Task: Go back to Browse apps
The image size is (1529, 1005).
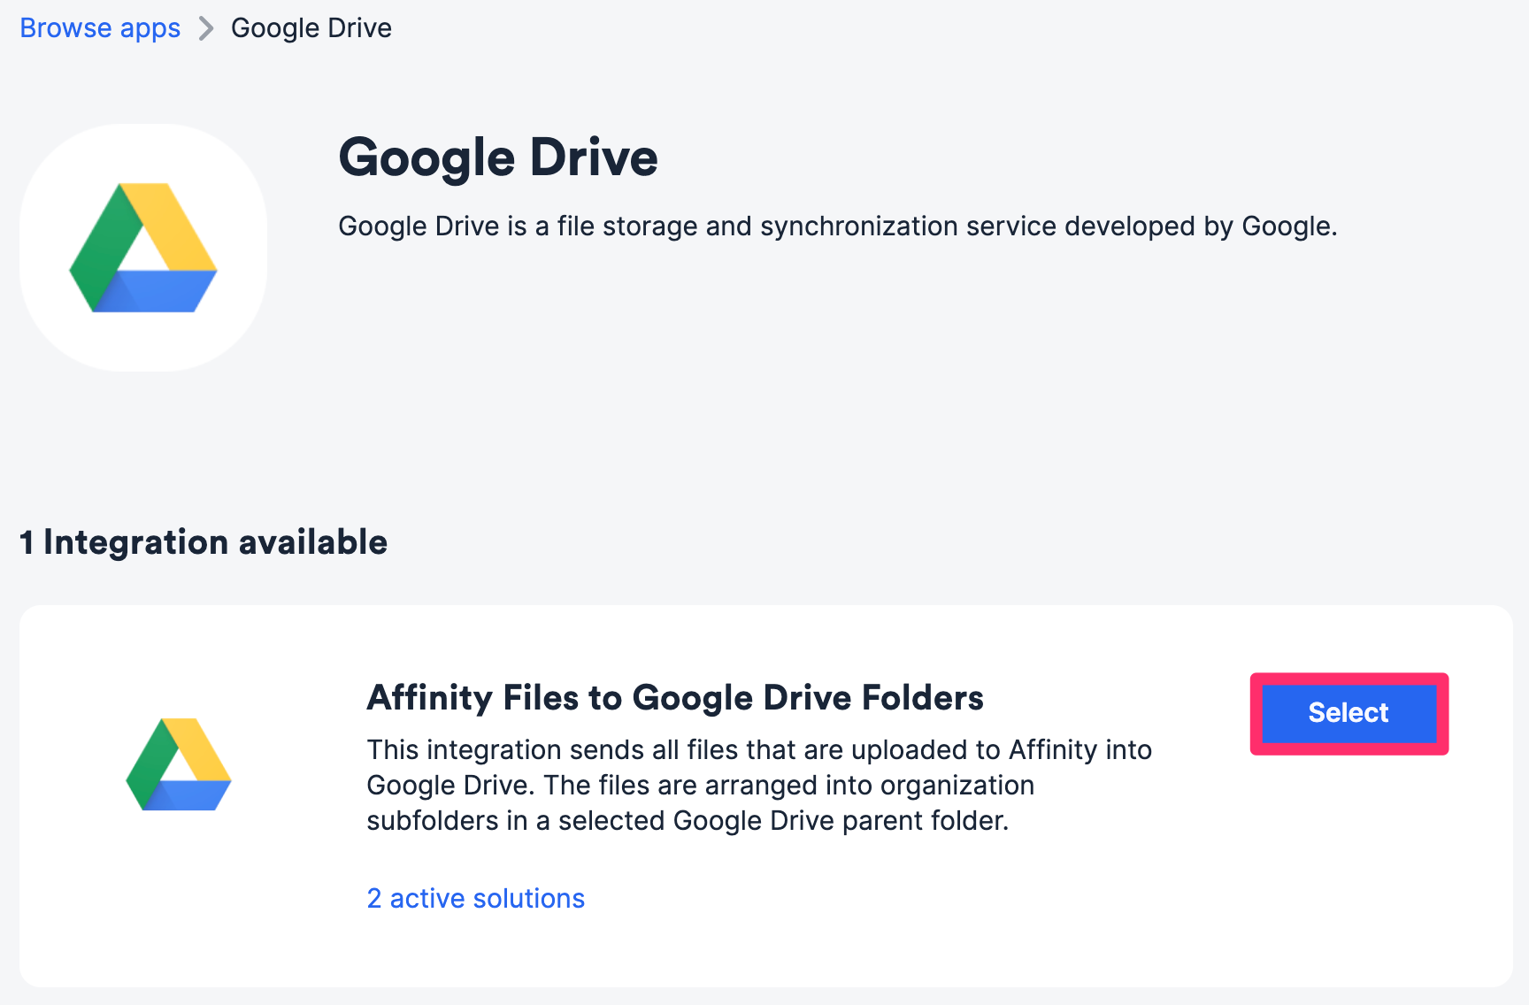Action: [100, 28]
